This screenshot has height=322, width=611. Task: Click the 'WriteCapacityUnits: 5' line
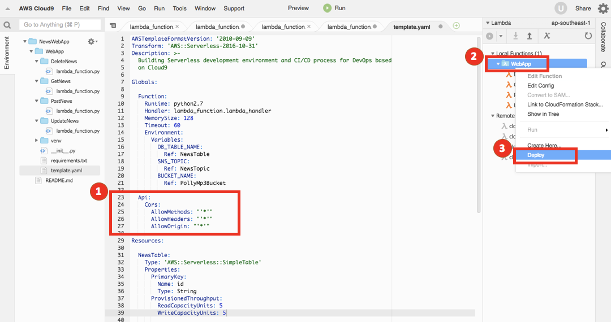191,312
